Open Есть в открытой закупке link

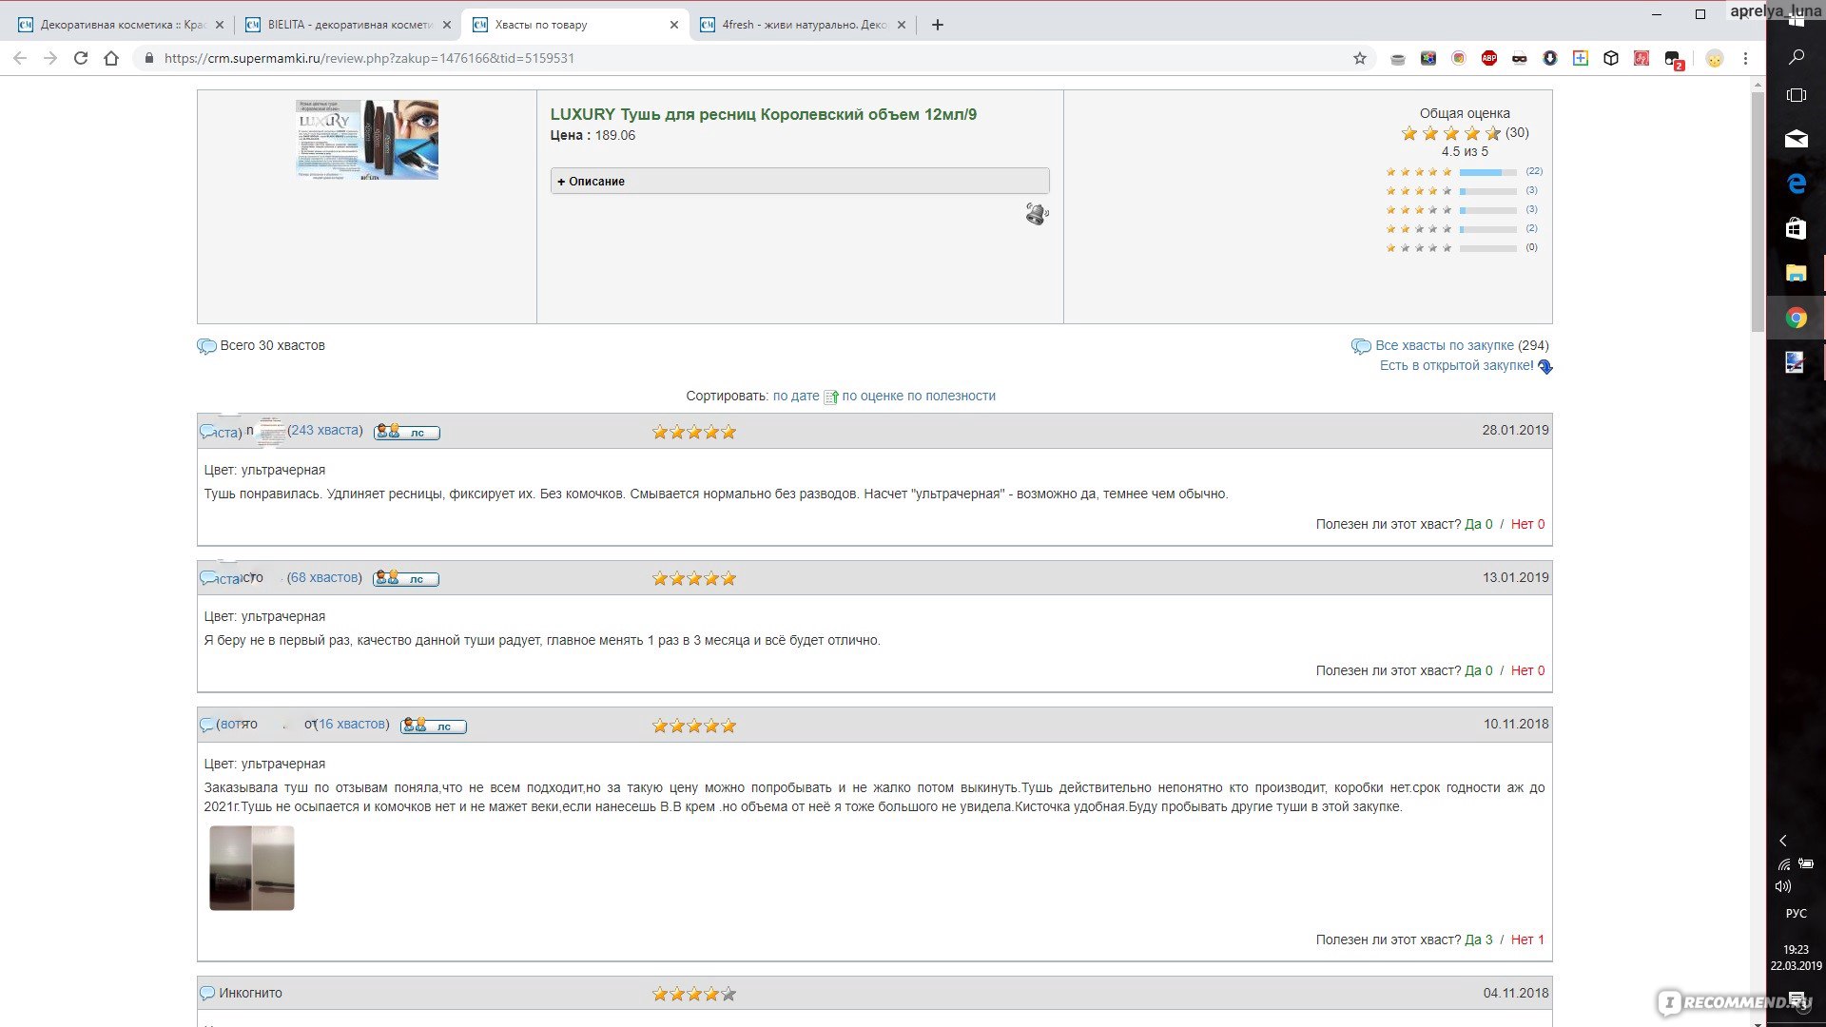tap(1456, 366)
